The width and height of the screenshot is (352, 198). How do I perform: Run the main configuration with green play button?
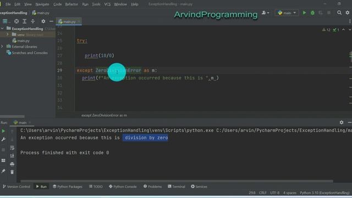pyautogui.click(x=304, y=13)
